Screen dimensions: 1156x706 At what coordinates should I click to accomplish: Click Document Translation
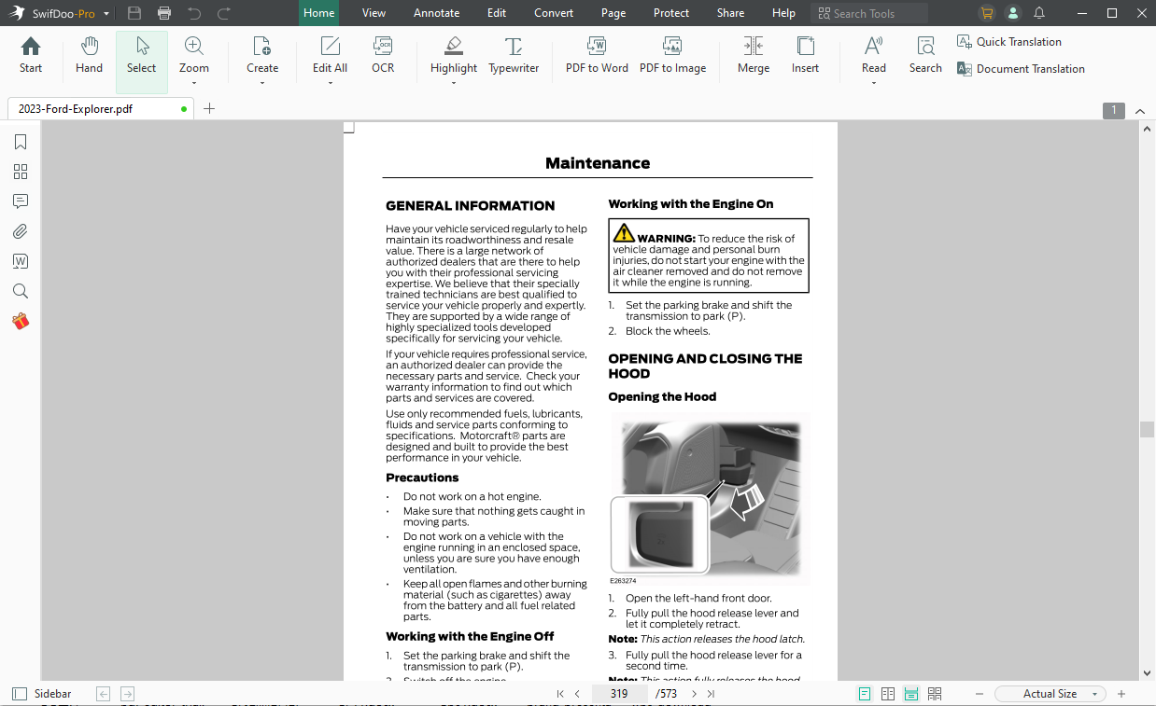pyautogui.click(x=1022, y=69)
